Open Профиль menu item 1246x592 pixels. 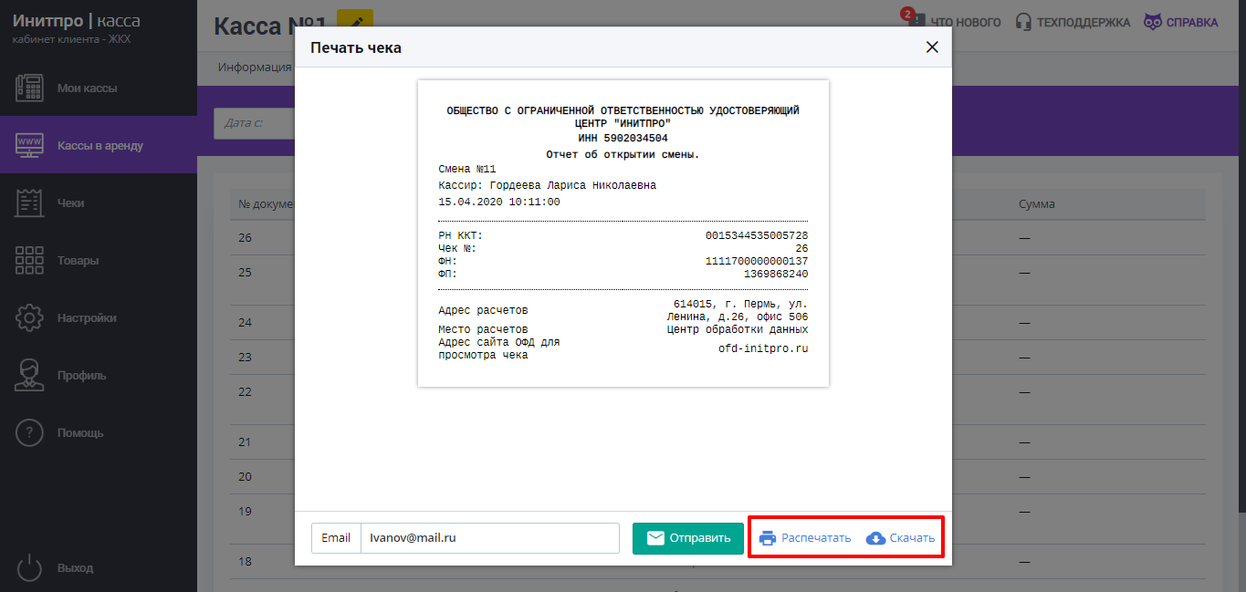click(x=99, y=375)
